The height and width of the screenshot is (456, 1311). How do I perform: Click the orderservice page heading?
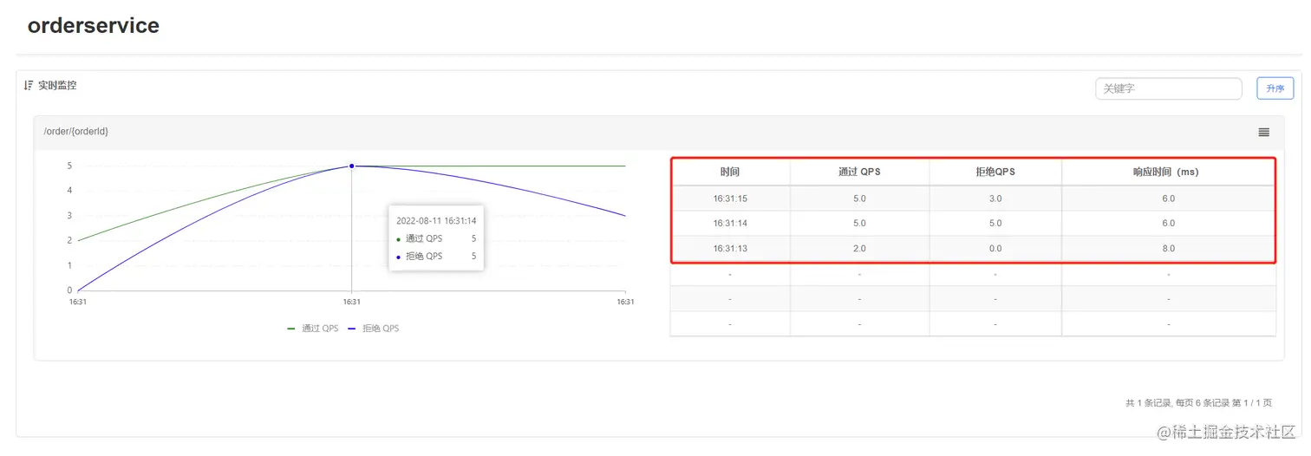tap(94, 25)
